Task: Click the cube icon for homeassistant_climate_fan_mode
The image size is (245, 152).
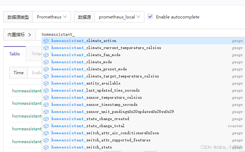Action: pyautogui.click(x=46, y=55)
